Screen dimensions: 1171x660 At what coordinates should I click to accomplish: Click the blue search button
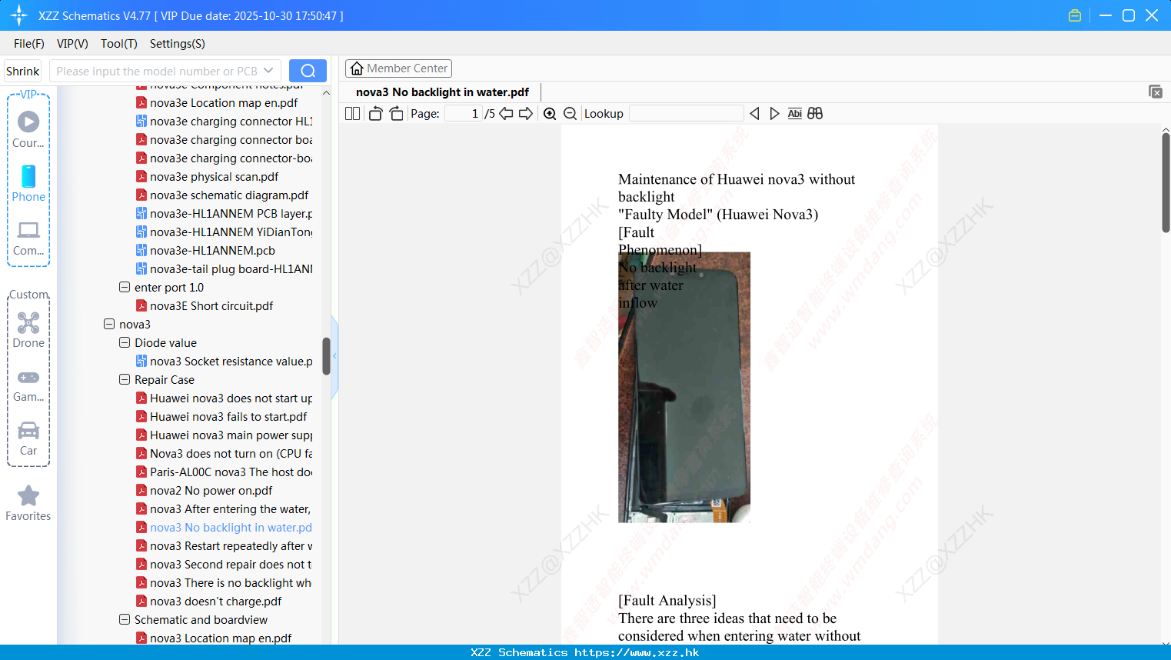[308, 71]
